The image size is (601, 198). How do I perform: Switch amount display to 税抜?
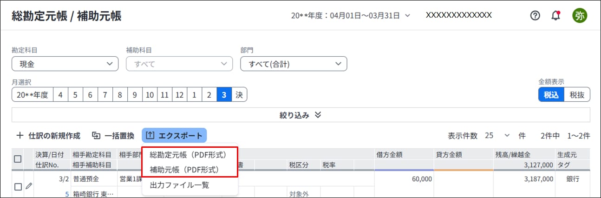coord(577,94)
